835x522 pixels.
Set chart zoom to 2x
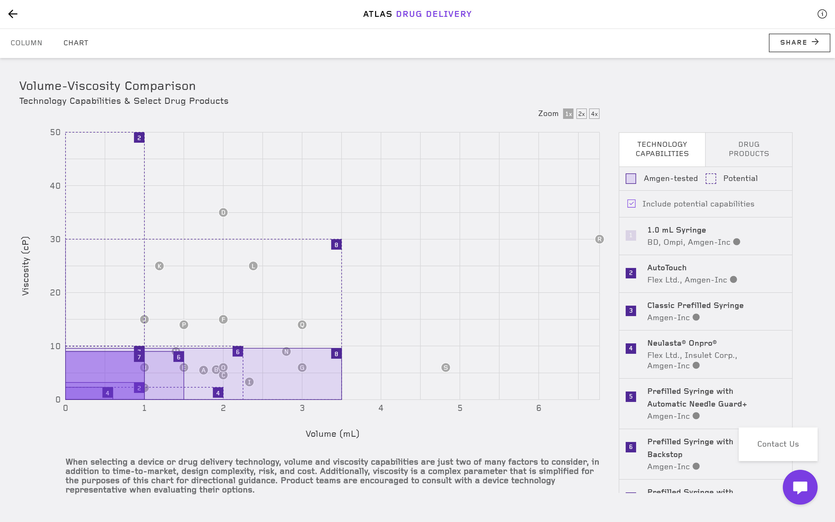[581, 114]
